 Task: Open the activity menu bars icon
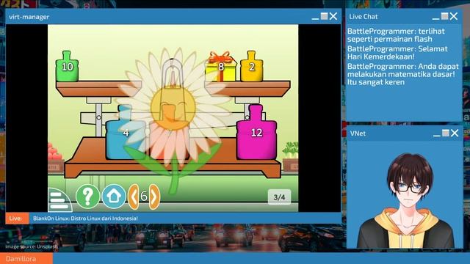click(59, 200)
